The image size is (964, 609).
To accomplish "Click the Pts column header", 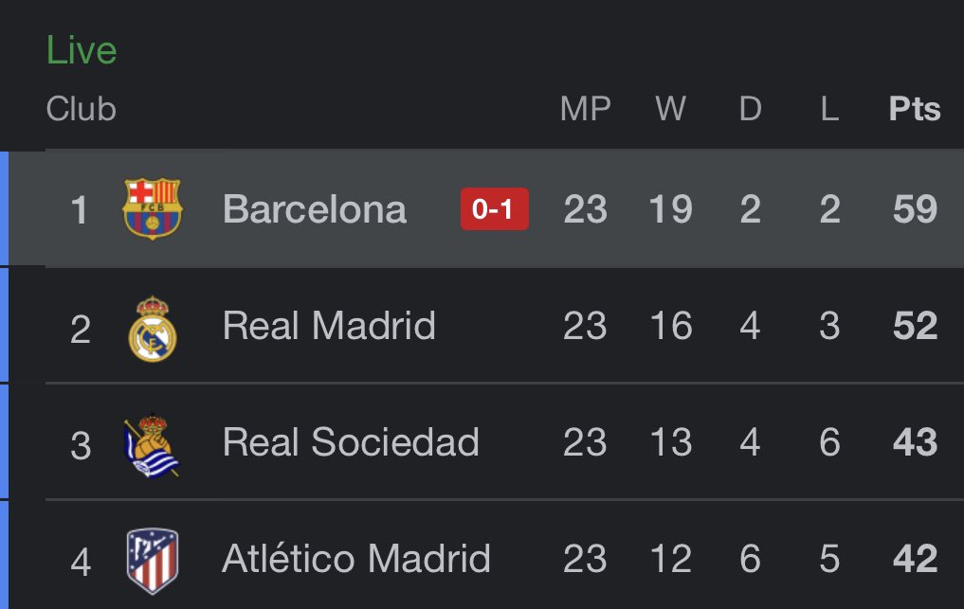I will pyautogui.click(x=915, y=110).
